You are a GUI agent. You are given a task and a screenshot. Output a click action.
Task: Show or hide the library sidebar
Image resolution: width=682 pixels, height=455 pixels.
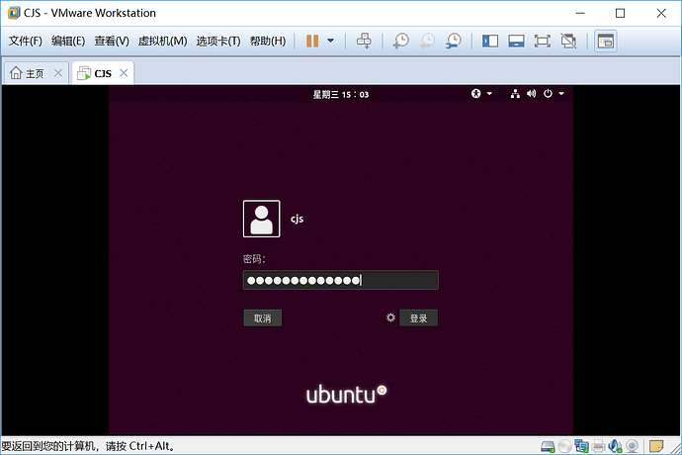coord(489,41)
